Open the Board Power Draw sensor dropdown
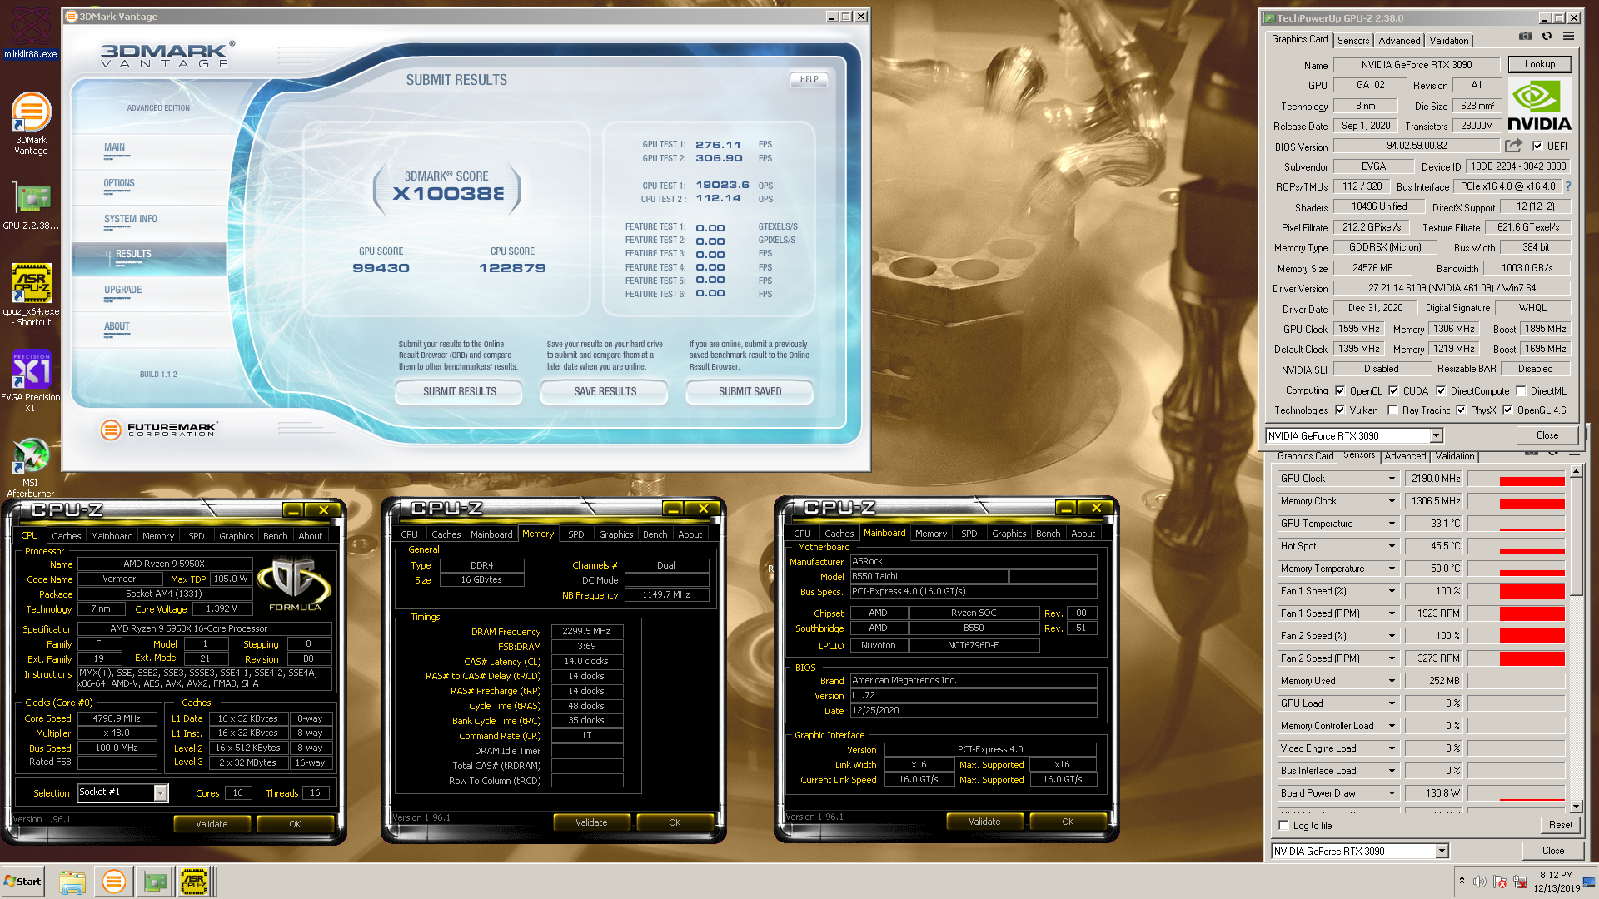Image resolution: width=1599 pixels, height=899 pixels. 1392,793
